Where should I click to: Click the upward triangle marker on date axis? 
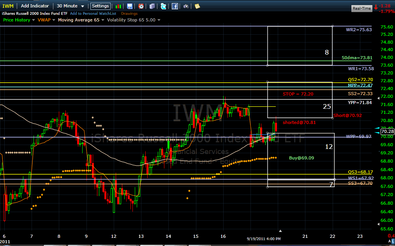280,231
